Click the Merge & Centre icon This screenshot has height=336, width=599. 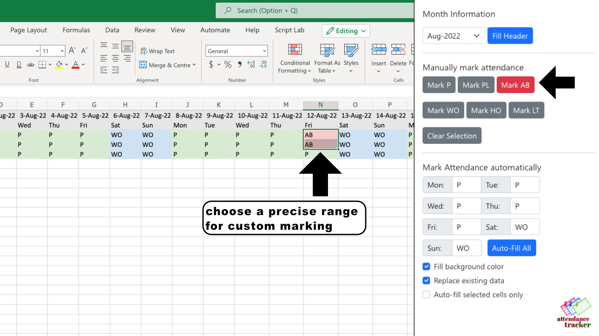pos(143,65)
